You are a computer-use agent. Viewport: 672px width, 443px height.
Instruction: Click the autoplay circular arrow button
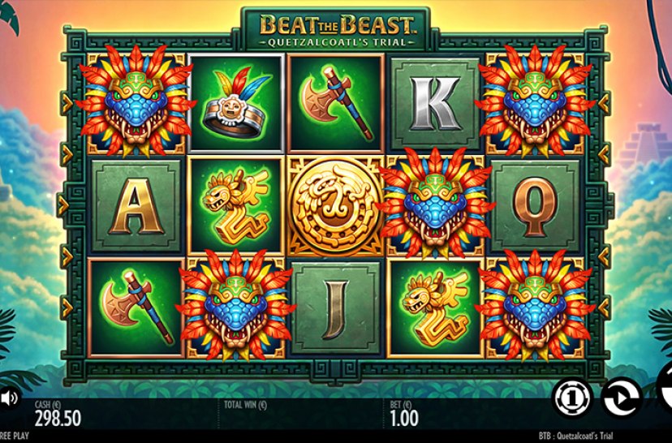point(621,398)
